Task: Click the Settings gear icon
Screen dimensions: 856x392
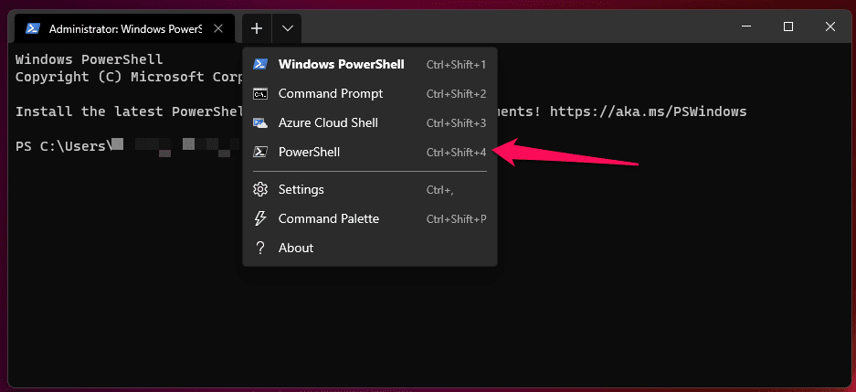Action: coord(260,189)
